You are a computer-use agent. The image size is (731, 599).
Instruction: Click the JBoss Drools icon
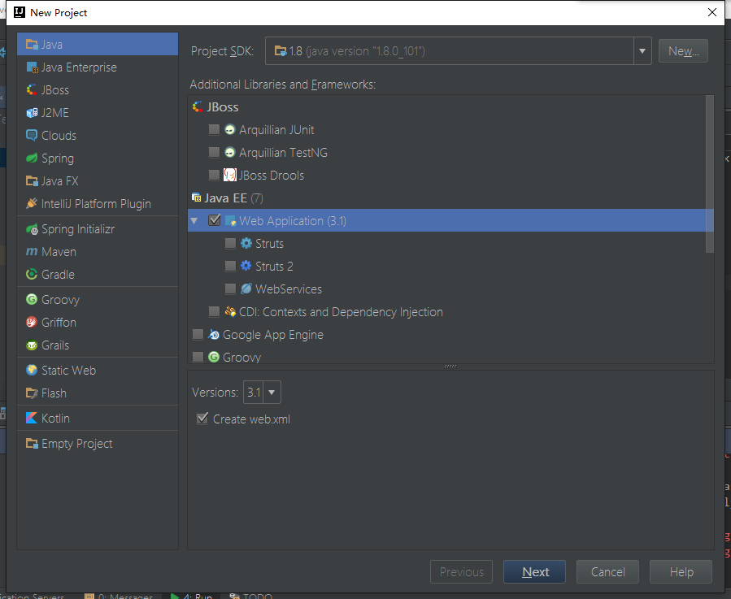pyautogui.click(x=230, y=176)
